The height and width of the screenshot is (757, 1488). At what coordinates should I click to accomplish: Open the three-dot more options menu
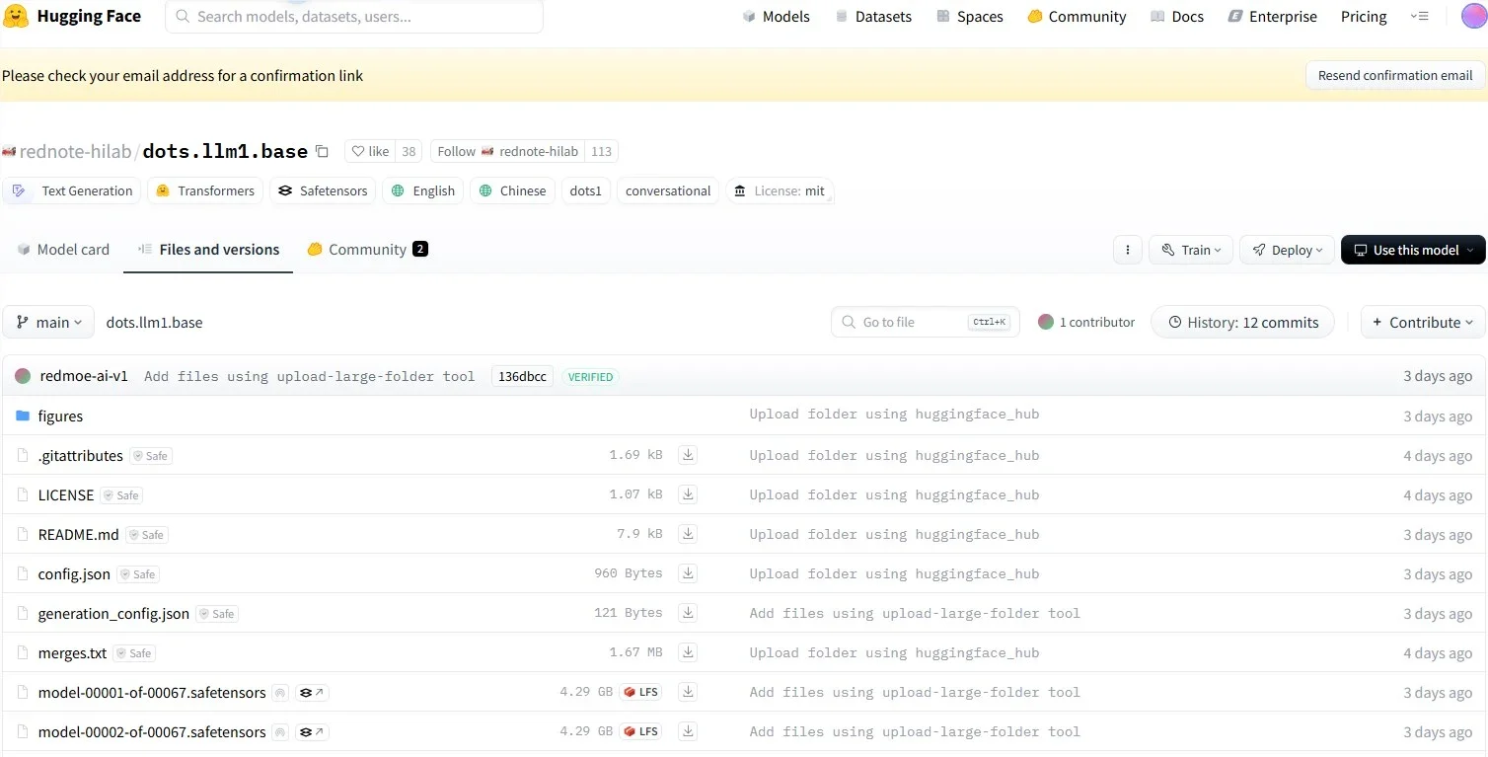pyautogui.click(x=1127, y=250)
